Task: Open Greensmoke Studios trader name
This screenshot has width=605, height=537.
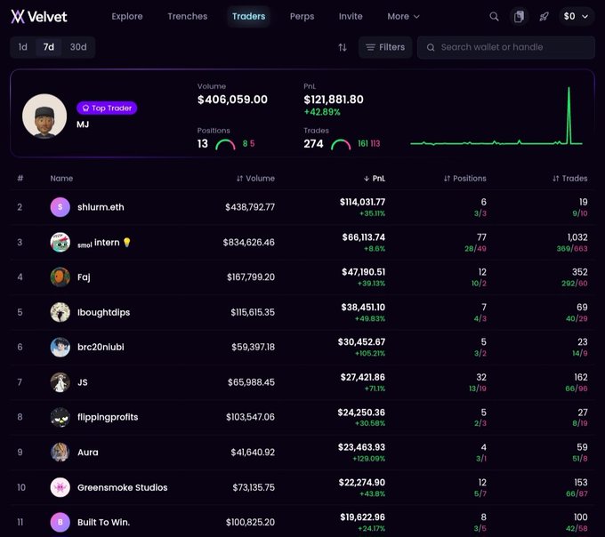Action: [x=122, y=487]
